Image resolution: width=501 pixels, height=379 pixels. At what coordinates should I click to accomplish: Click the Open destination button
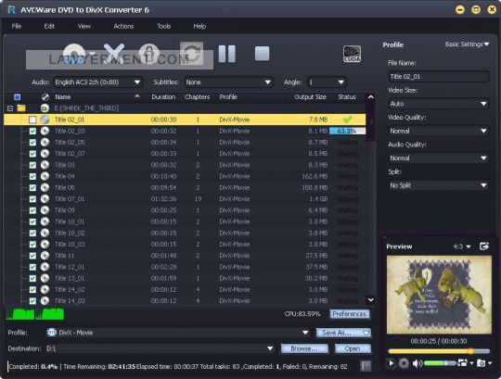point(353,348)
